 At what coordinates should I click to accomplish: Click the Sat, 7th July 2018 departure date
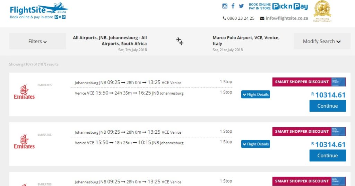pyautogui.click(x=132, y=50)
